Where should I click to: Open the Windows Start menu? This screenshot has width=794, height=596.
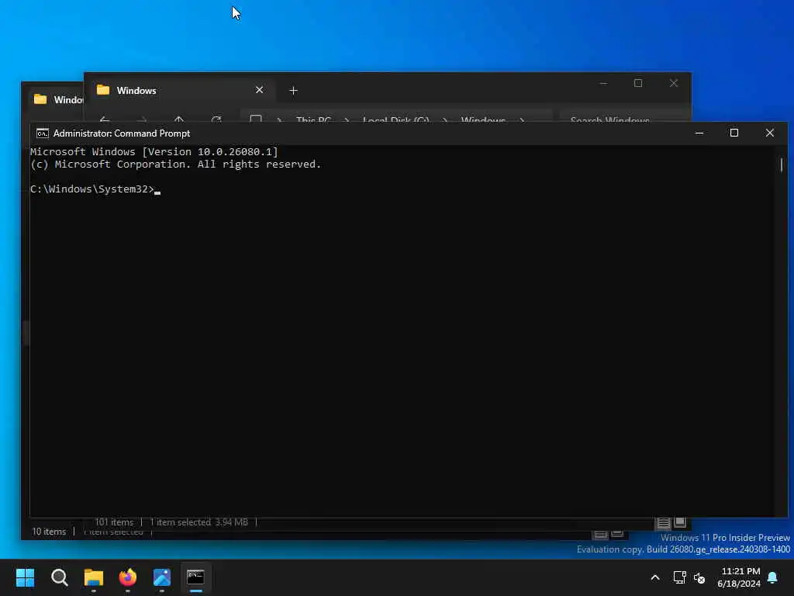(25, 577)
